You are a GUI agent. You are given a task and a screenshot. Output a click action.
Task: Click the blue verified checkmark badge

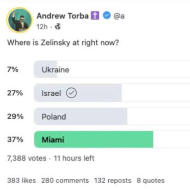pos(107,15)
